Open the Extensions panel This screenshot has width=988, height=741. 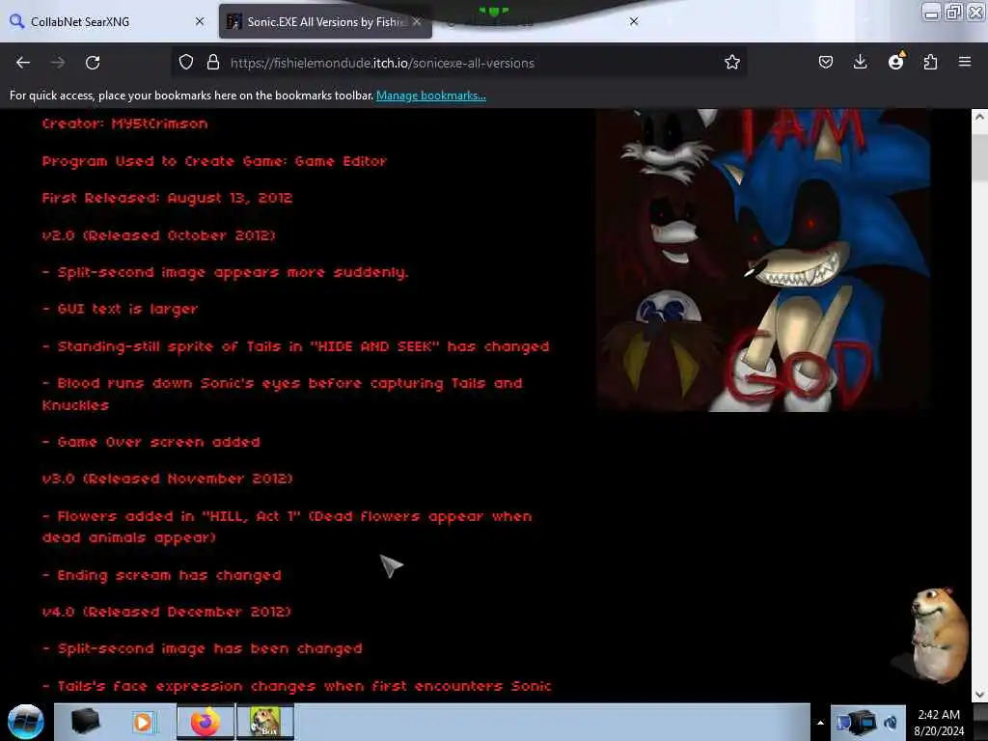tap(930, 63)
